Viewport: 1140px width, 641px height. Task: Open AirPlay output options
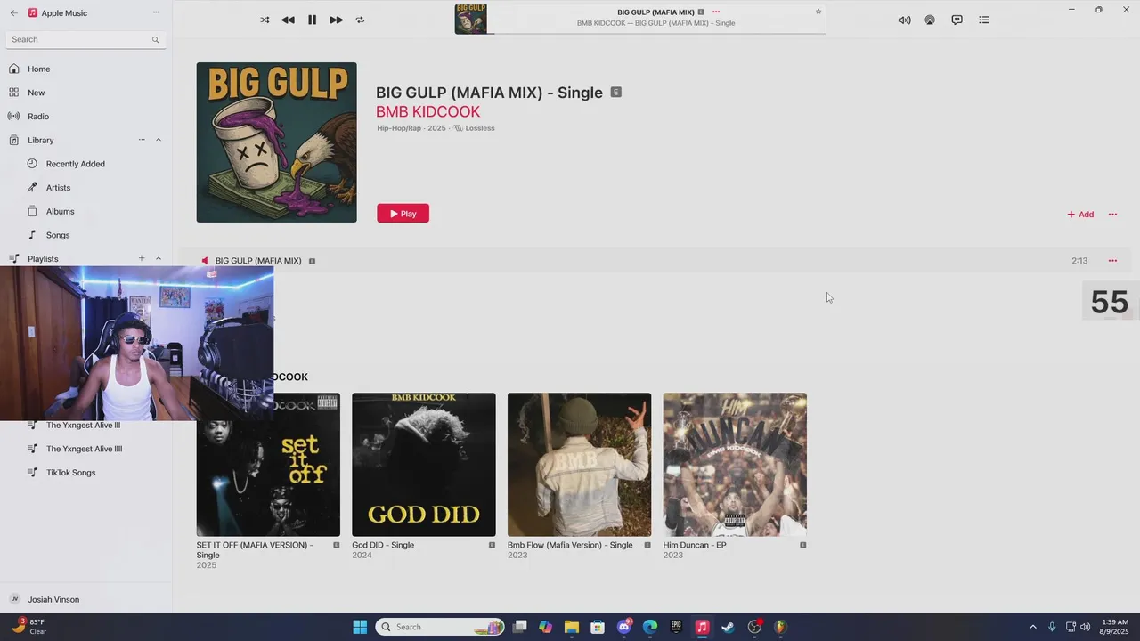(x=930, y=20)
